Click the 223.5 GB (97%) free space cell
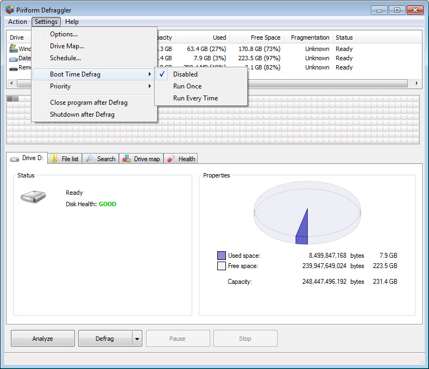 259,58
